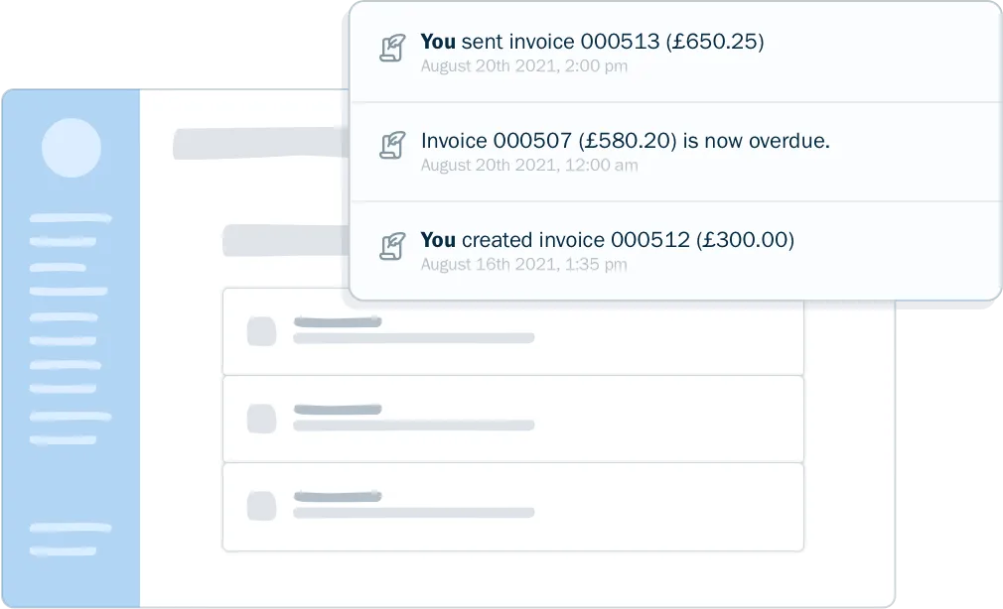This screenshot has width=1003, height=609.
Task: Open the invoice 000507 overdue notification
Action: tap(676, 152)
